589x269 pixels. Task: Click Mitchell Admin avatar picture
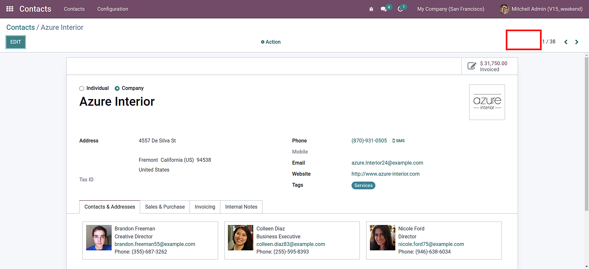tap(504, 9)
